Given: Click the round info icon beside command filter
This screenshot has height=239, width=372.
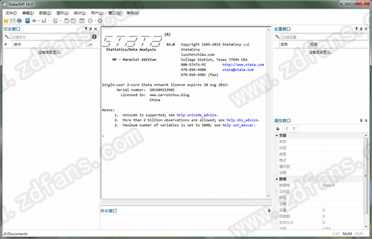Looking at the screenshot, I should click(94, 37).
